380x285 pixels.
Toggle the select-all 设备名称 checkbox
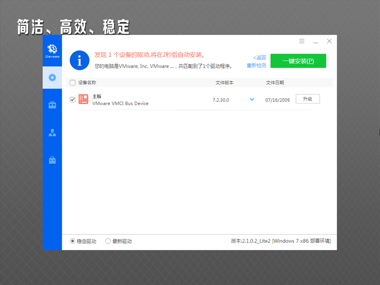pyautogui.click(x=73, y=83)
